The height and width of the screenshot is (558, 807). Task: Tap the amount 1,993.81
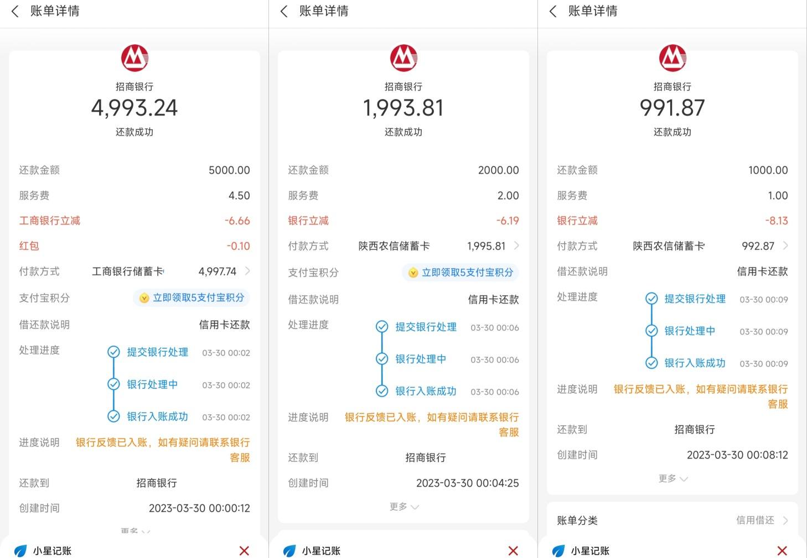403,108
